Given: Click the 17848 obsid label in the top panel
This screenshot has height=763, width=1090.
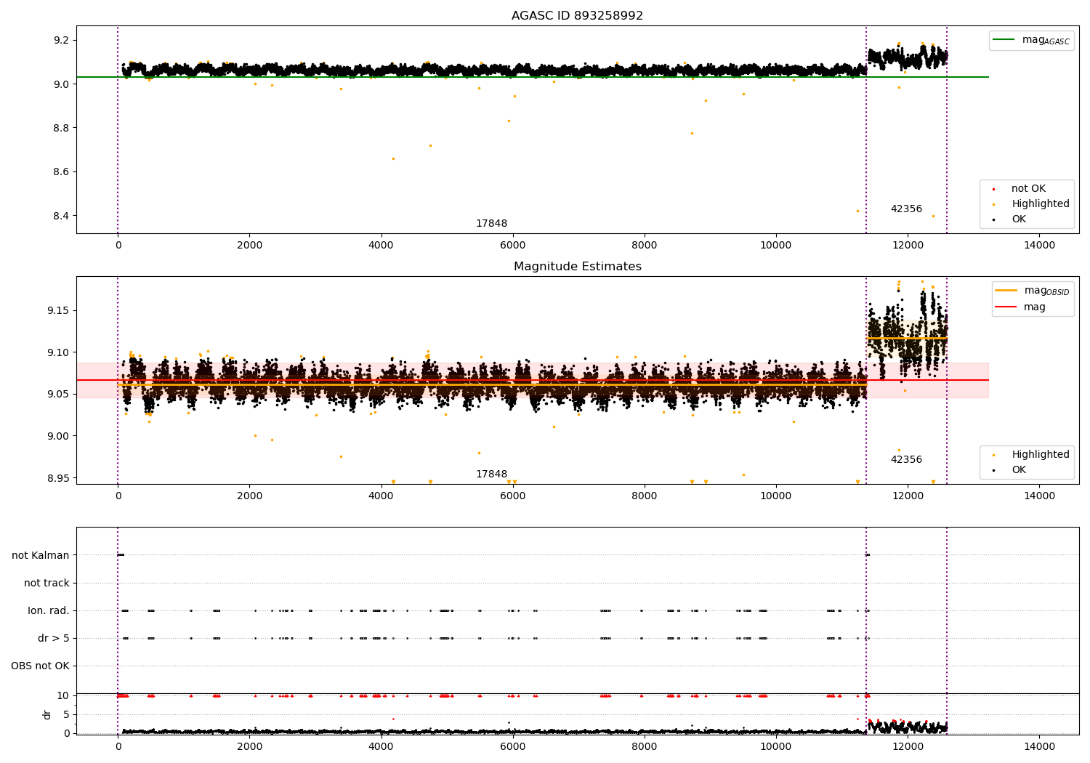Looking at the screenshot, I should pos(491,224).
